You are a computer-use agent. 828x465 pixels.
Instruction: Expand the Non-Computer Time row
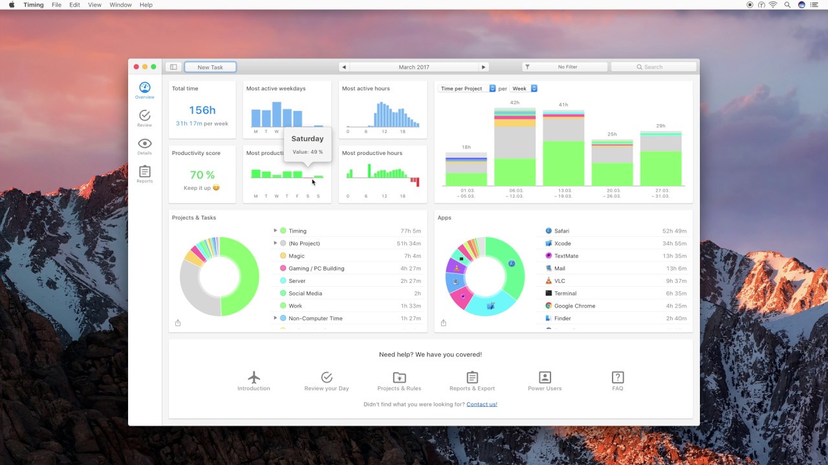[x=275, y=318]
